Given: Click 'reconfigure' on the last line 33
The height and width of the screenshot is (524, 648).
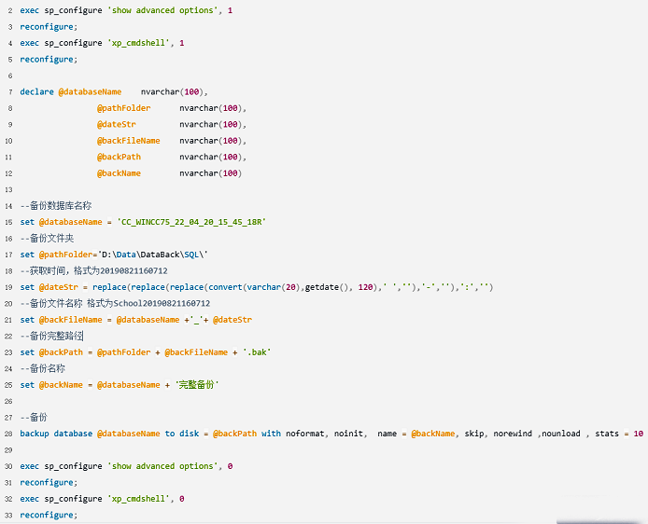Looking at the screenshot, I should pyautogui.click(x=49, y=515).
